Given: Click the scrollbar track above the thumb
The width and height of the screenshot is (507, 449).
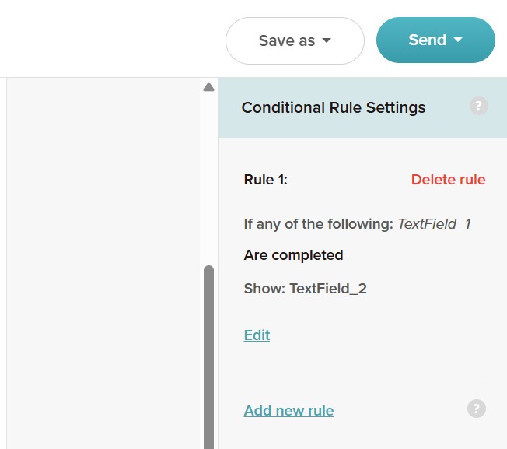Looking at the screenshot, I should pos(208,178).
